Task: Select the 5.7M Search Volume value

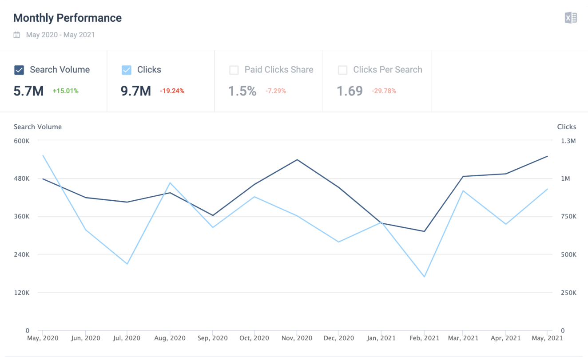Action: tap(28, 91)
